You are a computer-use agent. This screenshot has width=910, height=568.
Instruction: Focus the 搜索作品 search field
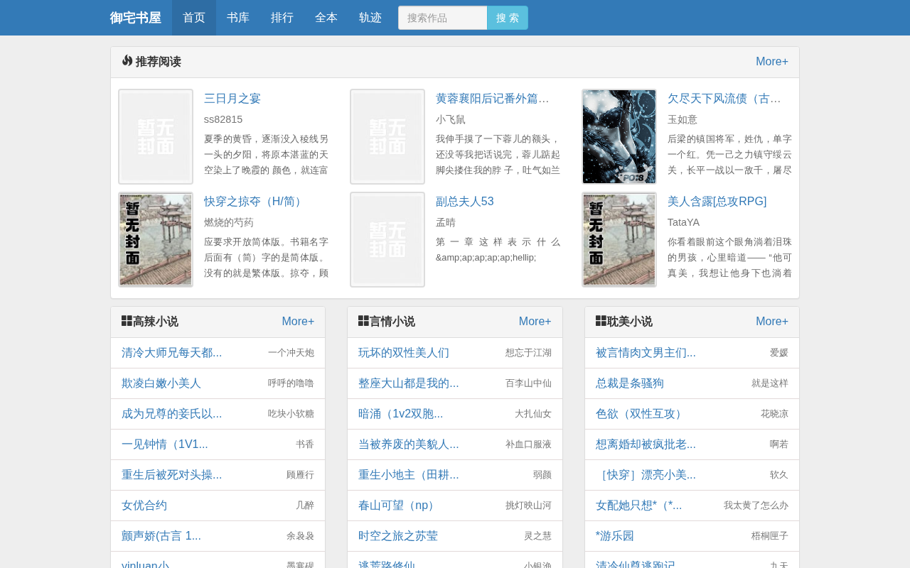click(443, 18)
